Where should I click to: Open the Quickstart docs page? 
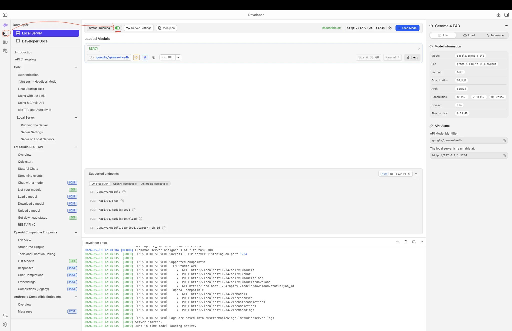pyautogui.click(x=25, y=162)
